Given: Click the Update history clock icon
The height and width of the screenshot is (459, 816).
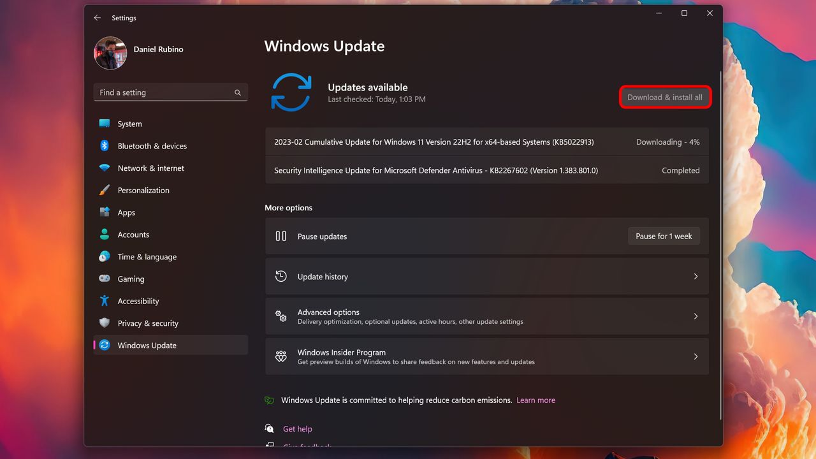Looking at the screenshot, I should pyautogui.click(x=281, y=276).
